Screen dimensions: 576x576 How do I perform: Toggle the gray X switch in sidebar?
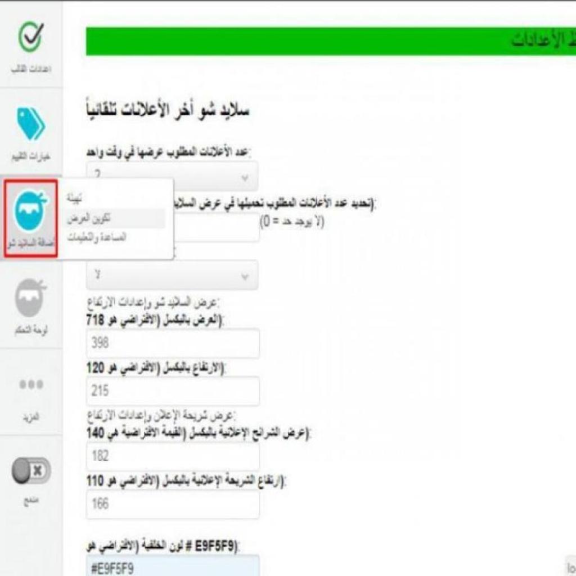coord(31,471)
